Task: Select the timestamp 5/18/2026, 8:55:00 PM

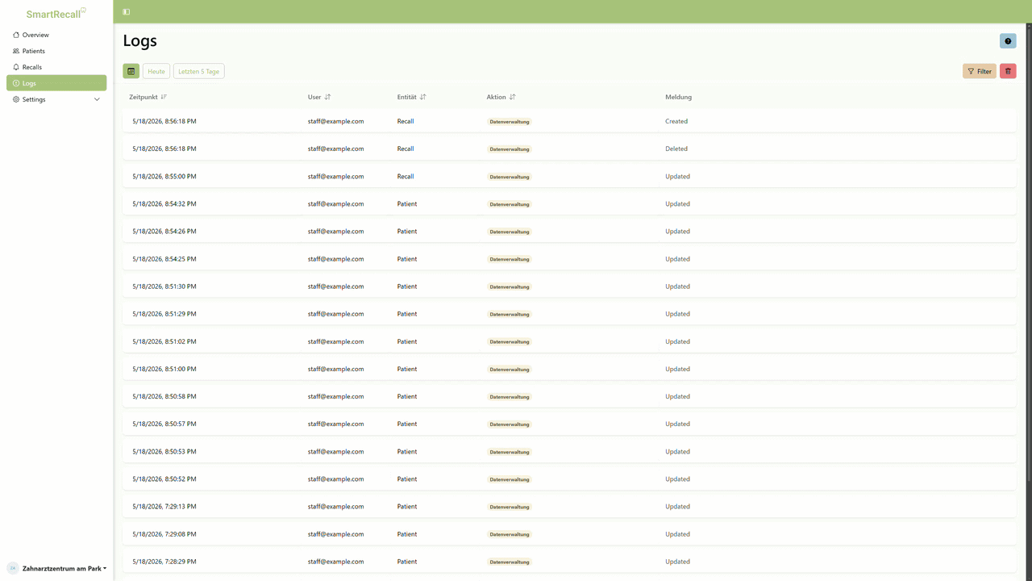Action: click(x=164, y=176)
